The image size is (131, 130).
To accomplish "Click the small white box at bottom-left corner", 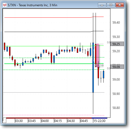I will click(x=4, y=120).
